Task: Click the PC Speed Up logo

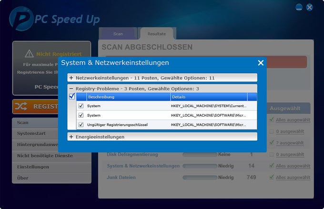Action: [x=54, y=19]
